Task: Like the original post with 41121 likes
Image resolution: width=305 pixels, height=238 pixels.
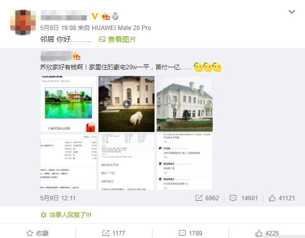Action: tap(282, 198)
